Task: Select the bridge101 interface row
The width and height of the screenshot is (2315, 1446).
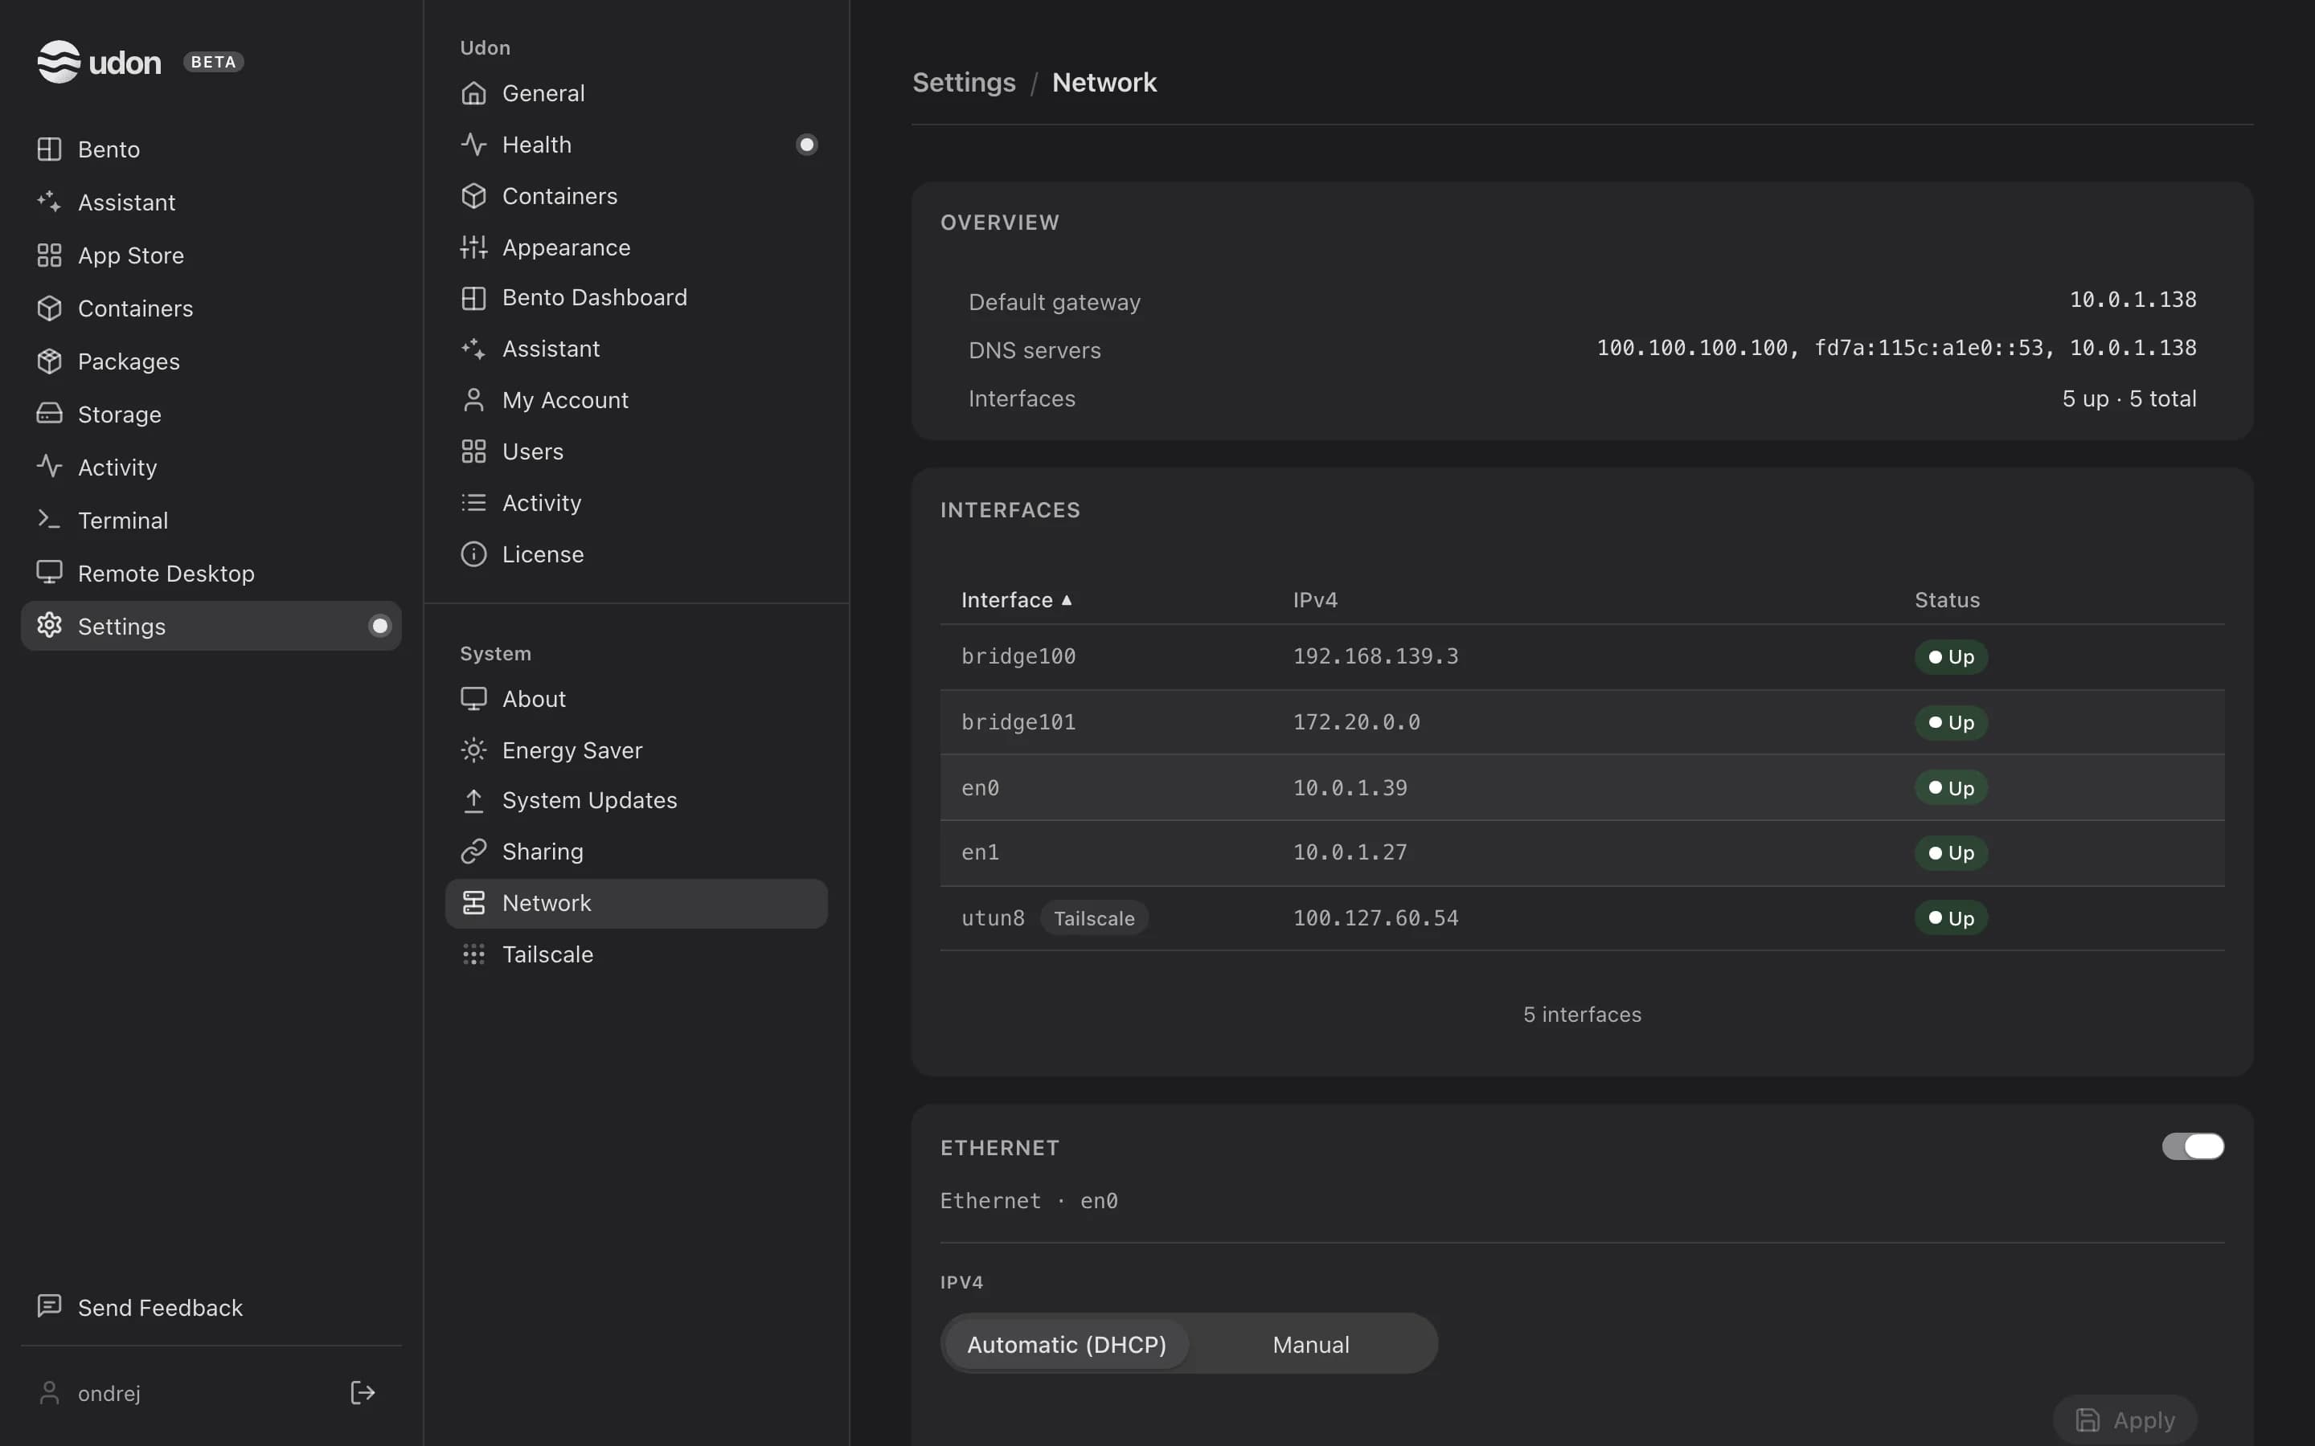Action: pyautogui.click(x=1582, y=722)
